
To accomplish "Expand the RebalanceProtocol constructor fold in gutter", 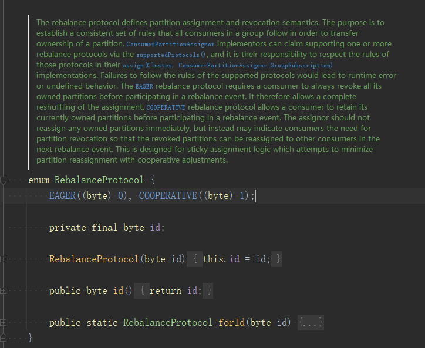I will (x=4, y=259).
